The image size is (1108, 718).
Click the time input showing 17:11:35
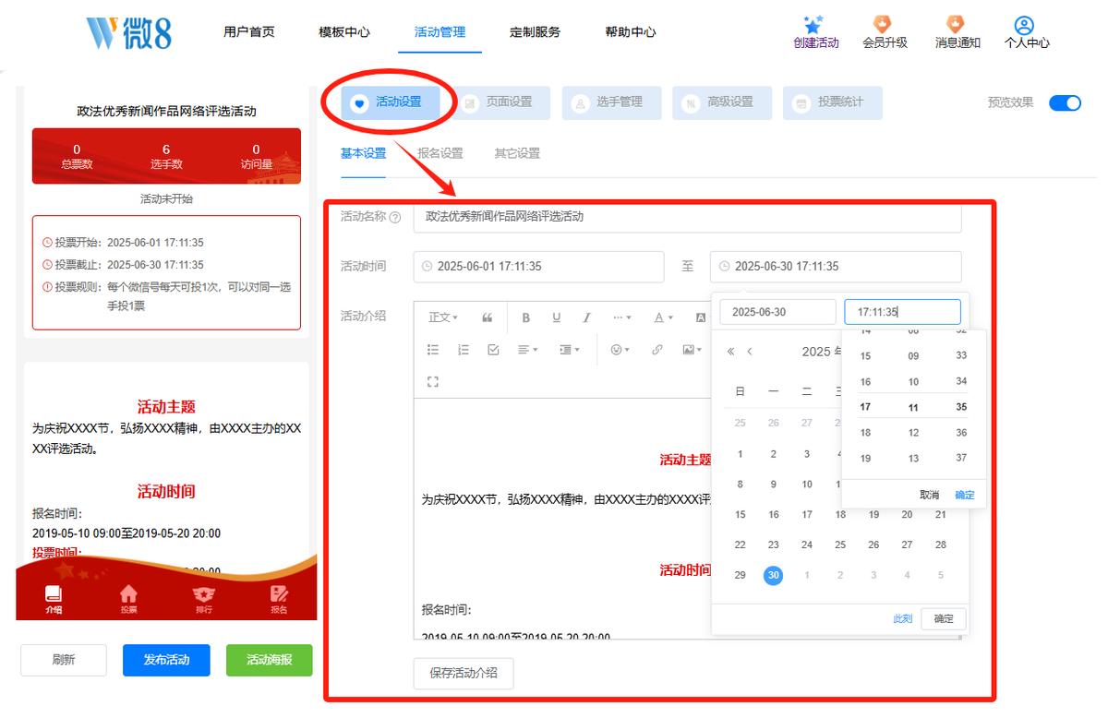[x=903, y=312]
